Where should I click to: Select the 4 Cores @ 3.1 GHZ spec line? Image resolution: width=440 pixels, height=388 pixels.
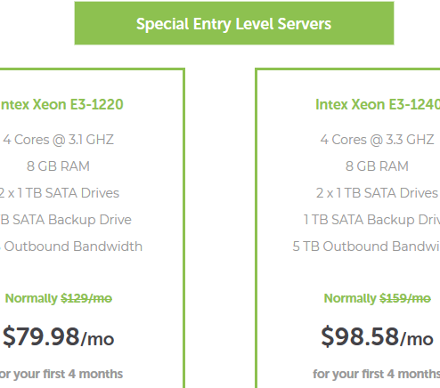tap(59, 140)
